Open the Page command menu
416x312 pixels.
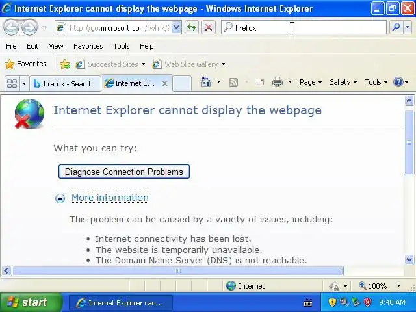[x=311, y=83]
